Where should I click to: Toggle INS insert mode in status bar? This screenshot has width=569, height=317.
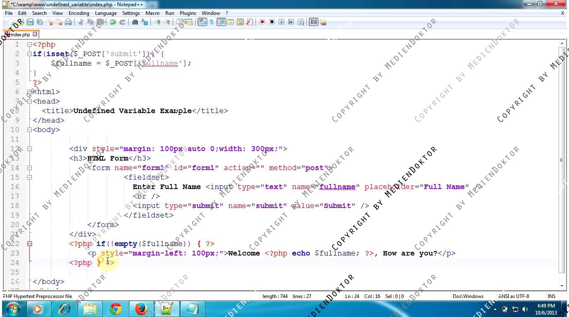point(551,296)
